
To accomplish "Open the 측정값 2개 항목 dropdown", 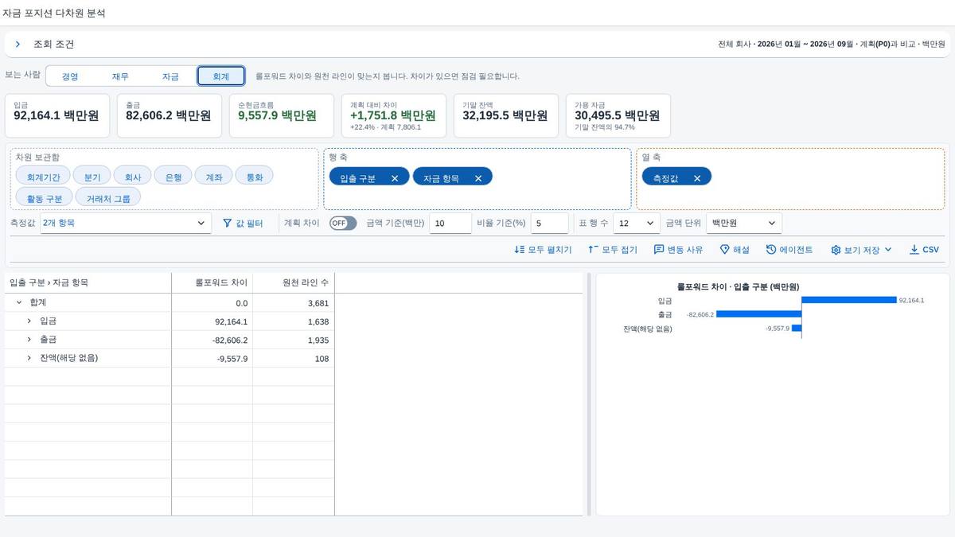I will 125,224.
